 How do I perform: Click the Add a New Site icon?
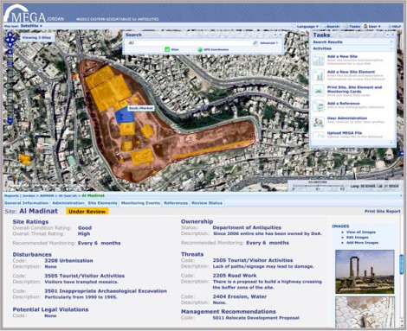(319, 60)
